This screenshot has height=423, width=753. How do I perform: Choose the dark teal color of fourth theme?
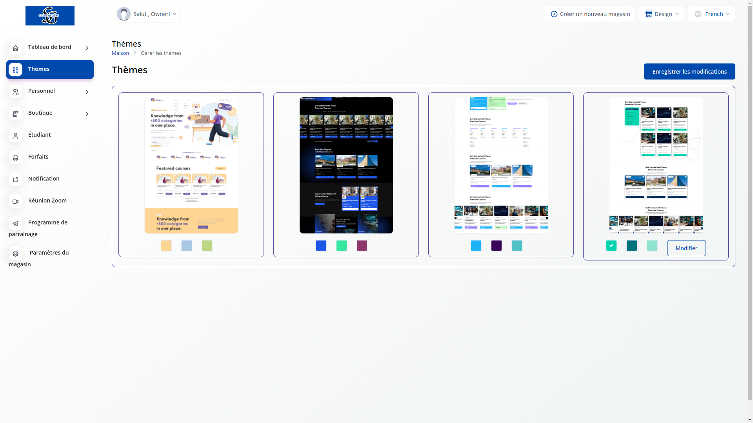point(631,246)
